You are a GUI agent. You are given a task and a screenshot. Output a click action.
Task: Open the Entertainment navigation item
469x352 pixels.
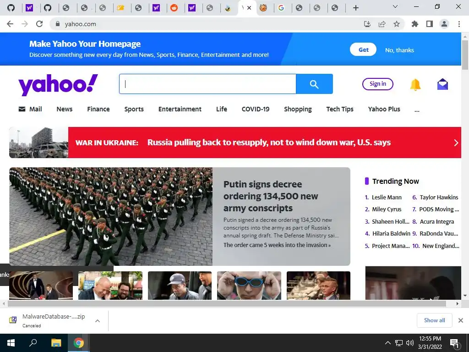point(180,109)
